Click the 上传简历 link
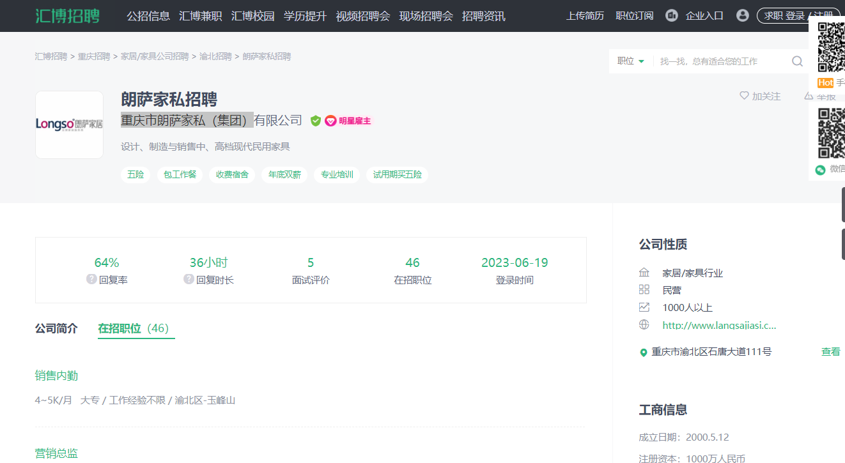This screenshot has height=463, width=845. tap(585, 16)
